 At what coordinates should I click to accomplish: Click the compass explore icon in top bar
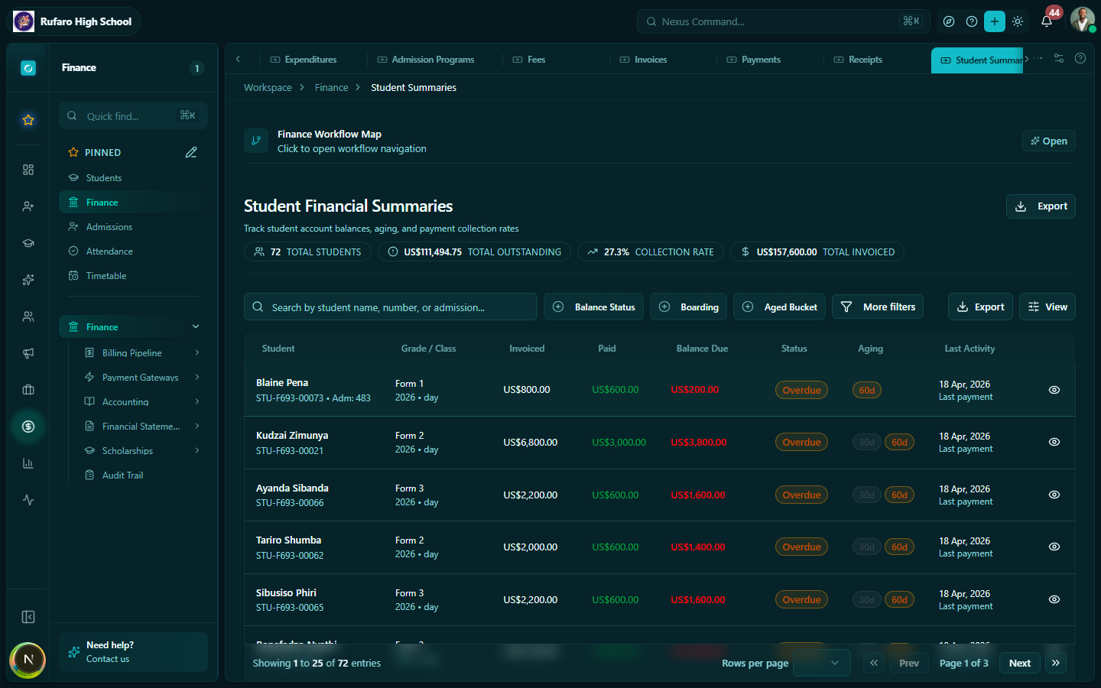(x=949, y=21)
